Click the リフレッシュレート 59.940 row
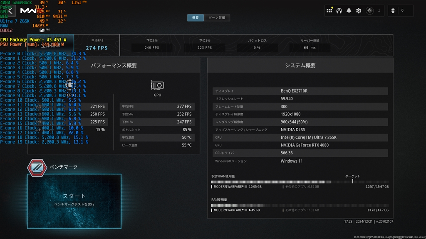The width and height of the screenshot is (426, 239). [x=300, y=99]
